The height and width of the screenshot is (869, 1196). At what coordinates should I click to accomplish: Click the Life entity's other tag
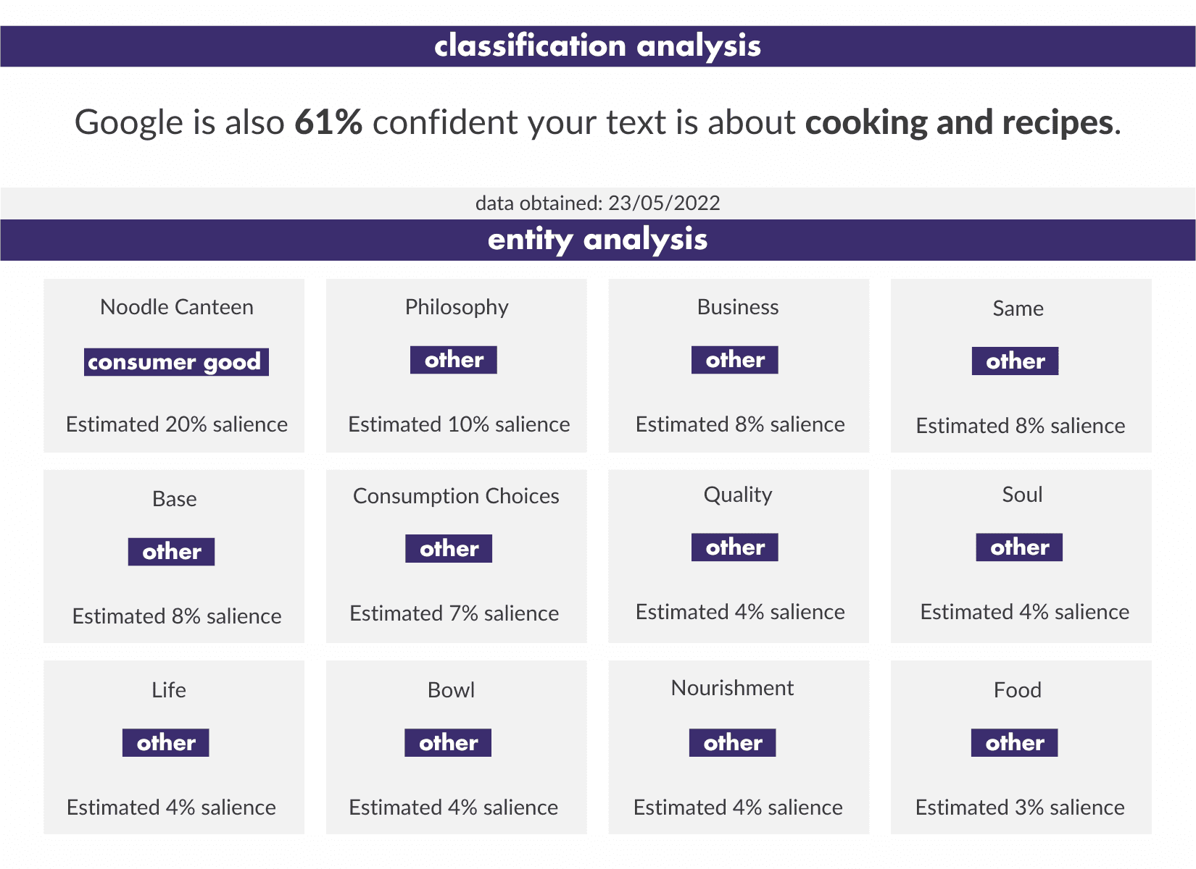coord(166,743)
